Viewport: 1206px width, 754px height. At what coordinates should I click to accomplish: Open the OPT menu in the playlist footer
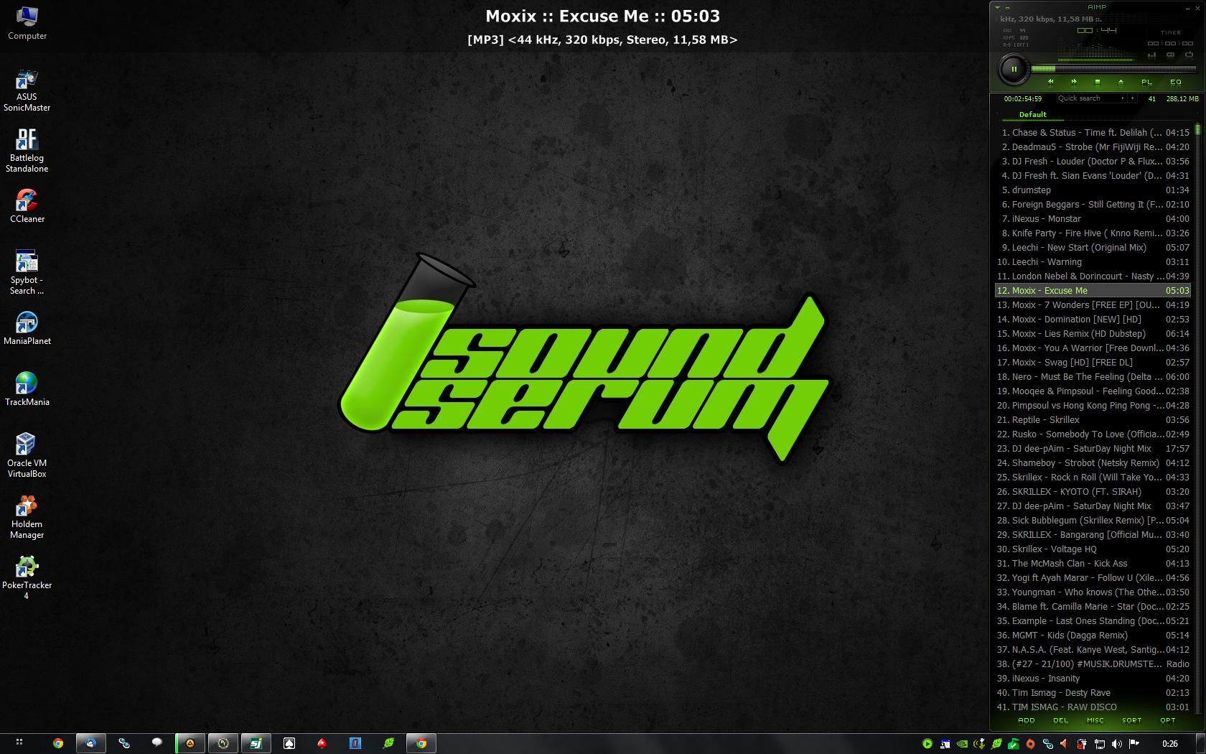pos(1168,720)
